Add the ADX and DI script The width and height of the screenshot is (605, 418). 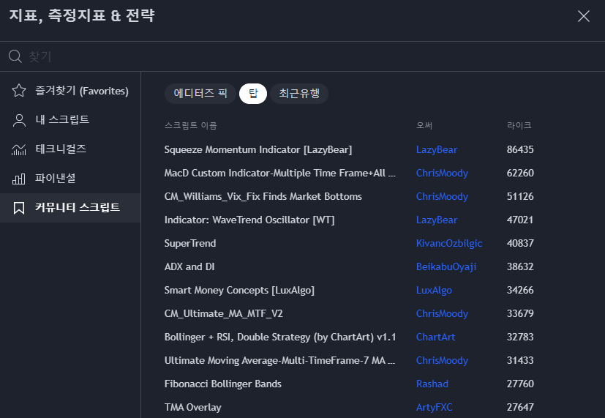[189, 266]
